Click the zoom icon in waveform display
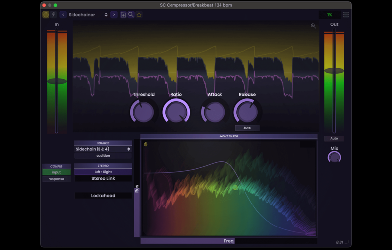Image resolution: width=392 pixels, height=250 pixels. 313,26
